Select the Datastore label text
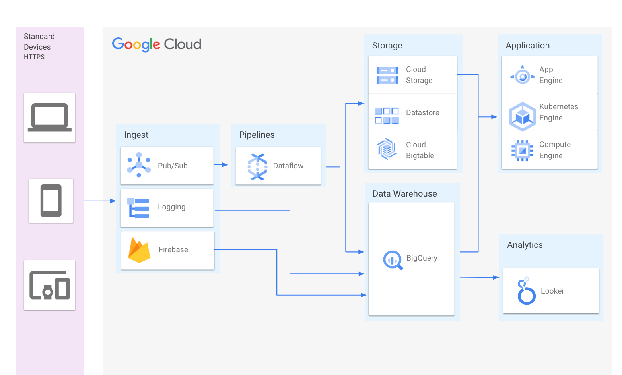The width and height of the screenshot is (622, 375). (x=423, y=112)
